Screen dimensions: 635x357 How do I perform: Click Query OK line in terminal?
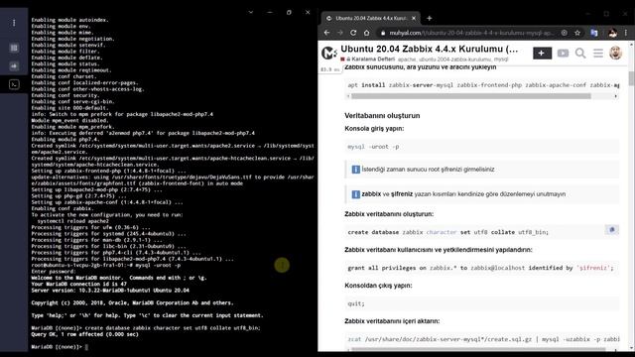84,334
